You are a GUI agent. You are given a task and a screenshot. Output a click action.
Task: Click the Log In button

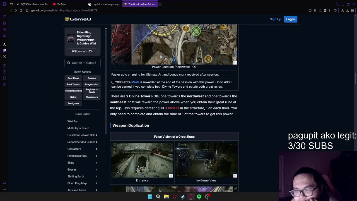290,19
